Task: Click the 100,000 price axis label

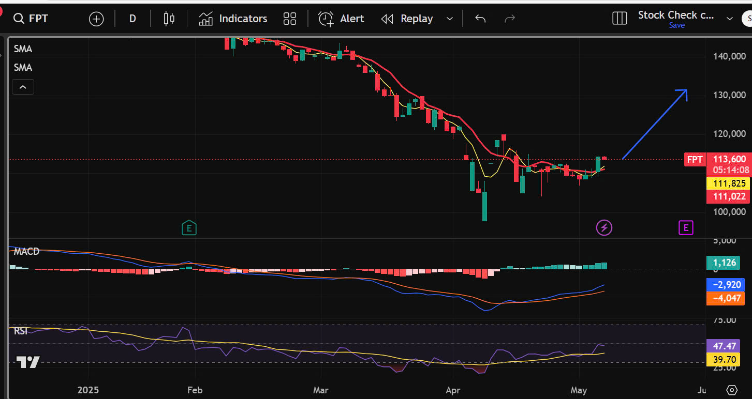Action: [729, 212]
